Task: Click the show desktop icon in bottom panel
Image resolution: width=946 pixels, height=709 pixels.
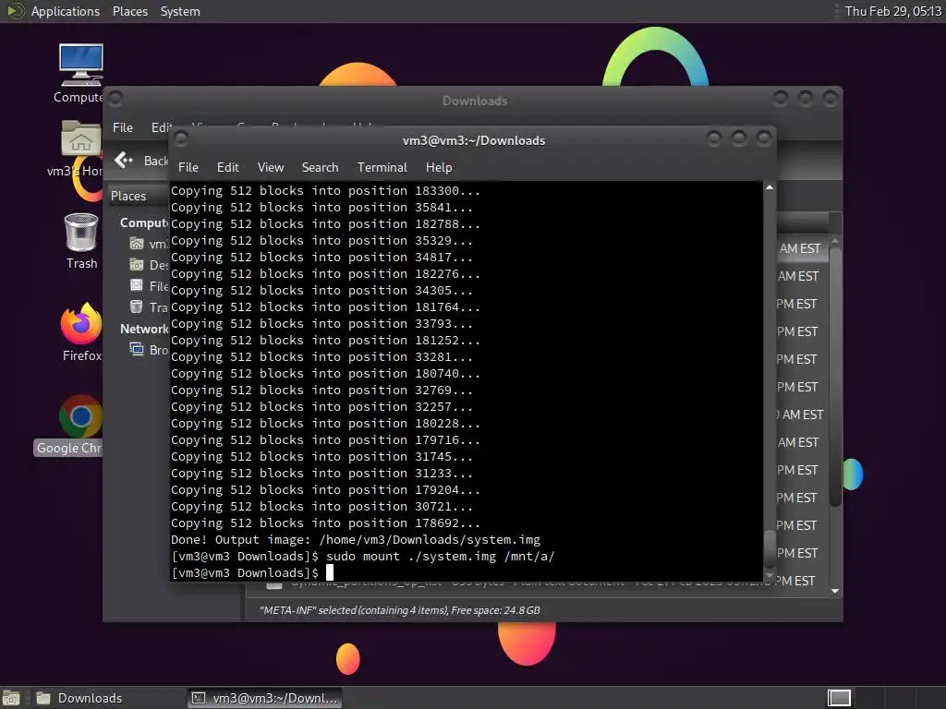Action: (x=11, y=698)
